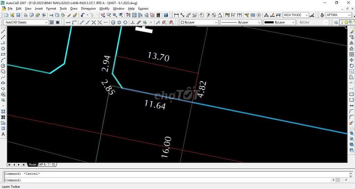Select Snap to Perpendicular object snap
Viewport: 355px width, 189px height.
[x=133, y=23]
